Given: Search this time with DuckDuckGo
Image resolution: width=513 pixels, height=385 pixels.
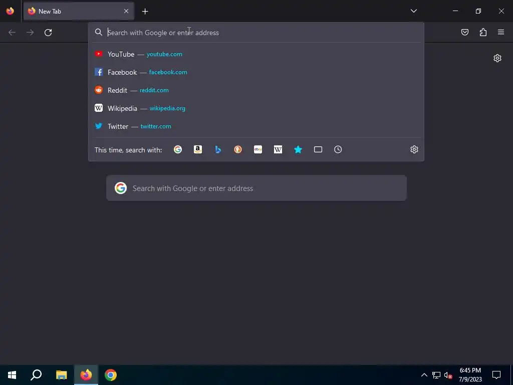Looking at the screenshot, I should click(238, 149).
